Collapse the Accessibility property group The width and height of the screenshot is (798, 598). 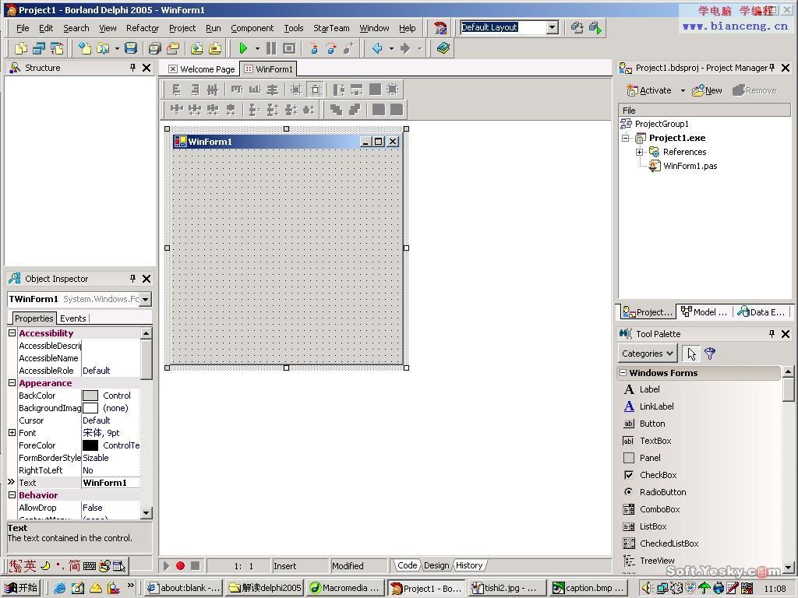pyautogui.click(x=12, y=332)
